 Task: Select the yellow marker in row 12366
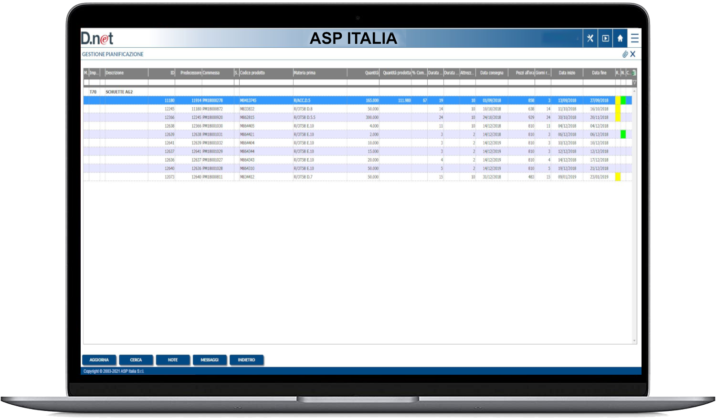coord(618,117)
